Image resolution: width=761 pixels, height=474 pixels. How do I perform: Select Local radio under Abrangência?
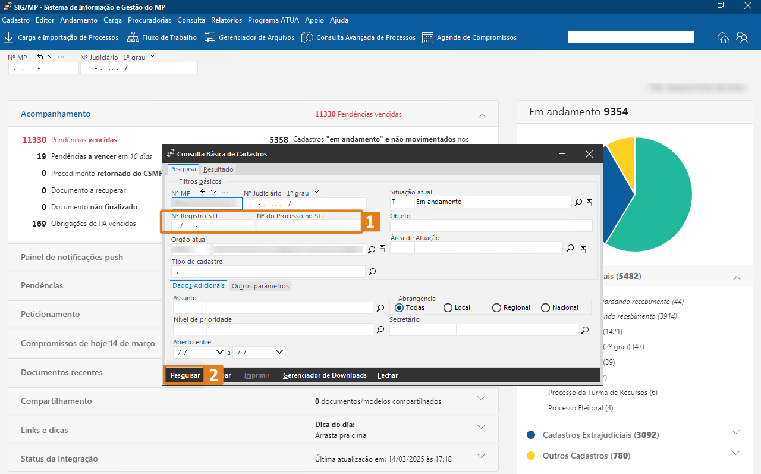pyautogui.click(x=448, y=307)
